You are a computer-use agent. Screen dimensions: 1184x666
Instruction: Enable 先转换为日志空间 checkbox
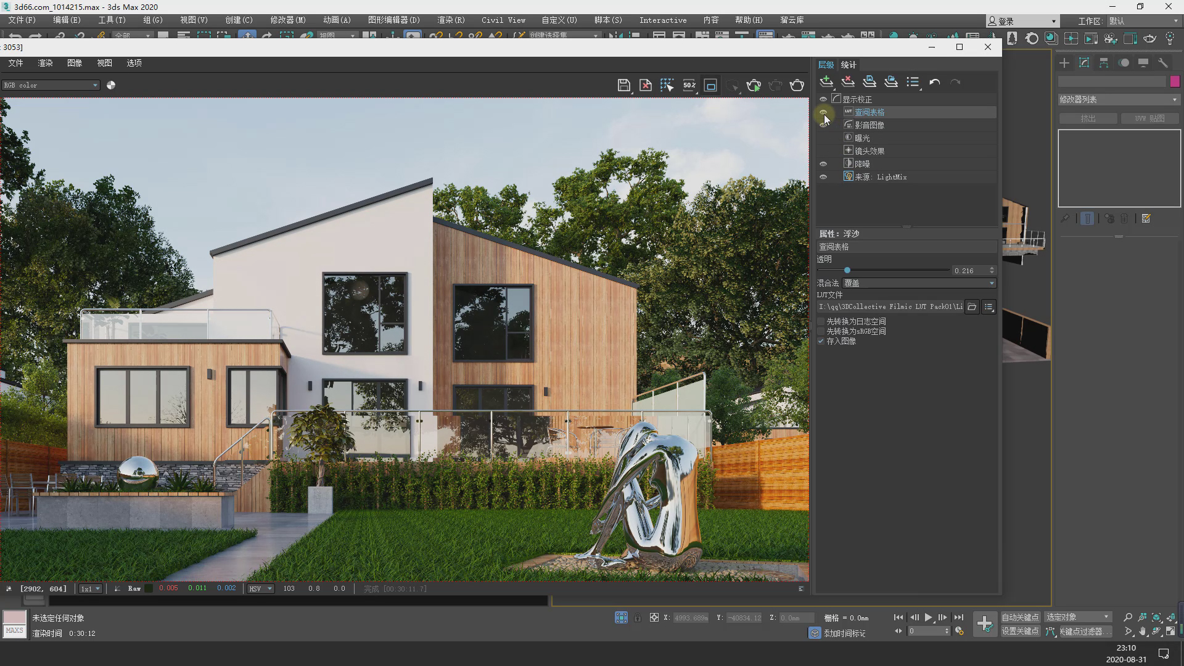pyautogui.click(x=821, y=321)
